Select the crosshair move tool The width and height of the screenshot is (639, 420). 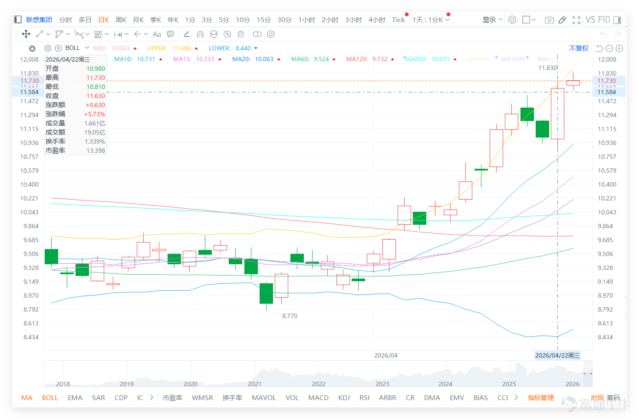26,34
